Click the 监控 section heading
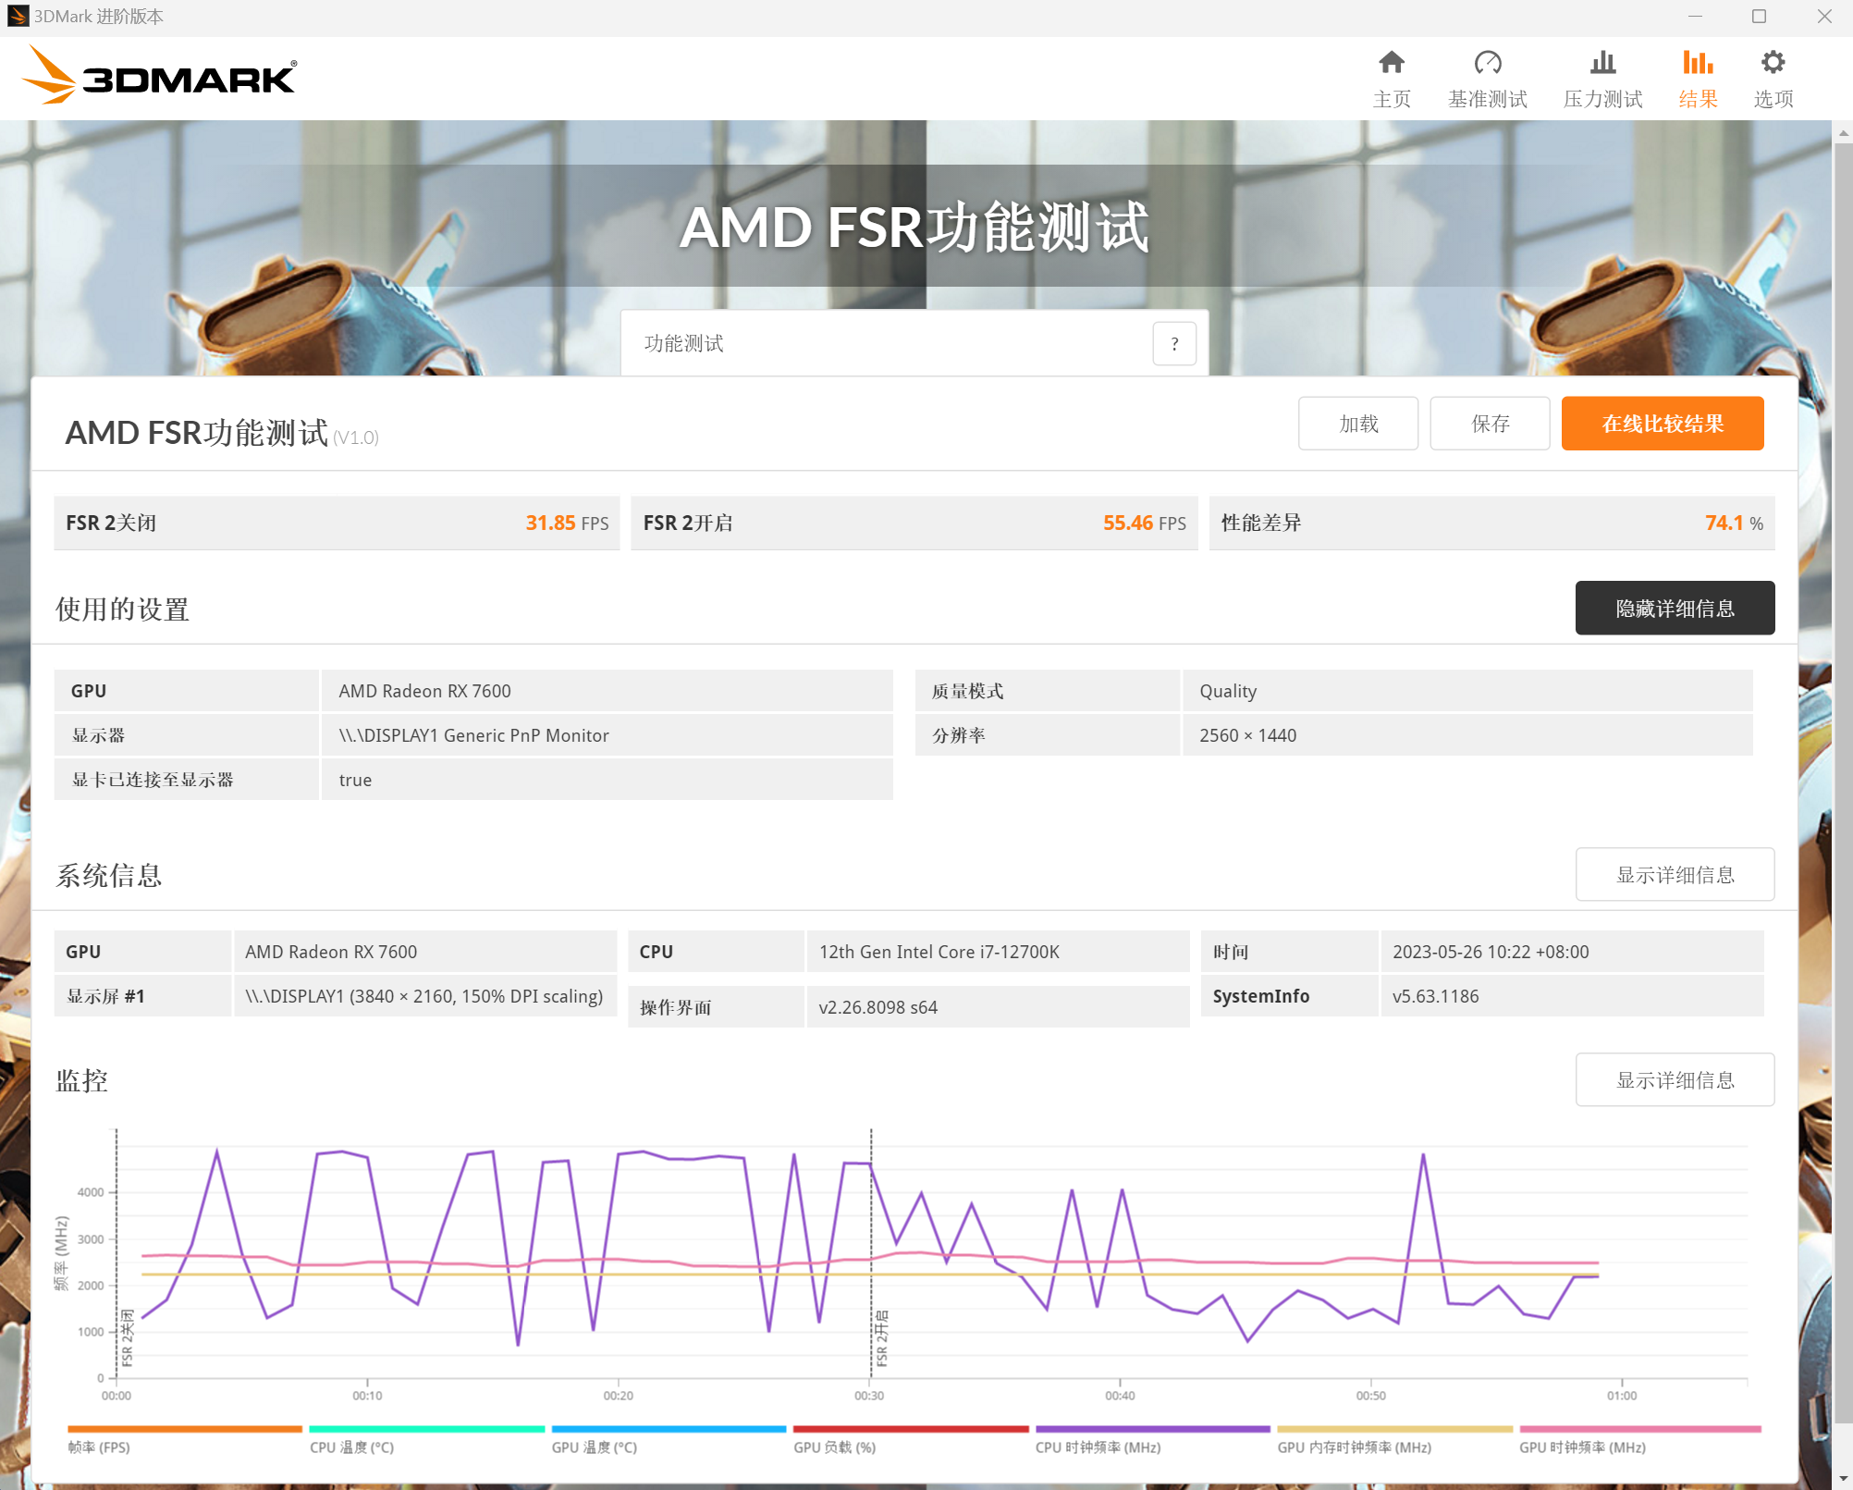1853x1490 pixels. (x=82, y=1081)
